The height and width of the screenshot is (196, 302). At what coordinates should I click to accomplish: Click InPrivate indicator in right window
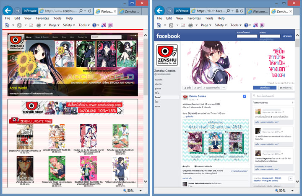[x=182, y=11]
